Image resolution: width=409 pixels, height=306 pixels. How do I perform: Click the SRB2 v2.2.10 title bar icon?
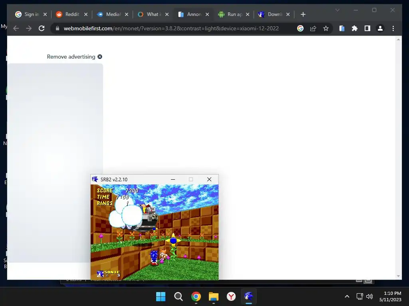pyautogui.click(x=95, y=179)
